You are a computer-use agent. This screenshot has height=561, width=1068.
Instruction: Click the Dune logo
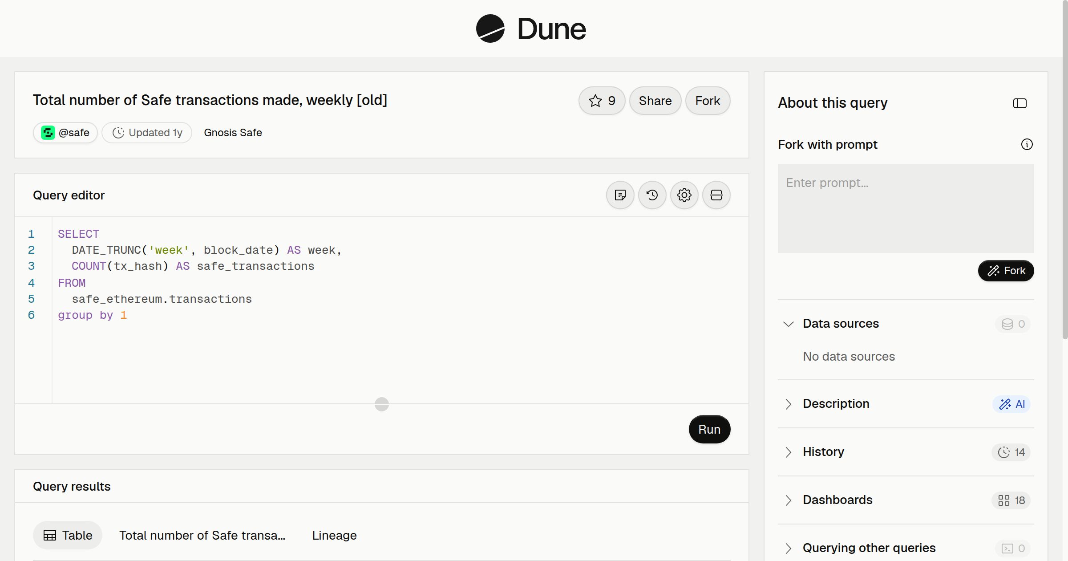coord(531,28)
